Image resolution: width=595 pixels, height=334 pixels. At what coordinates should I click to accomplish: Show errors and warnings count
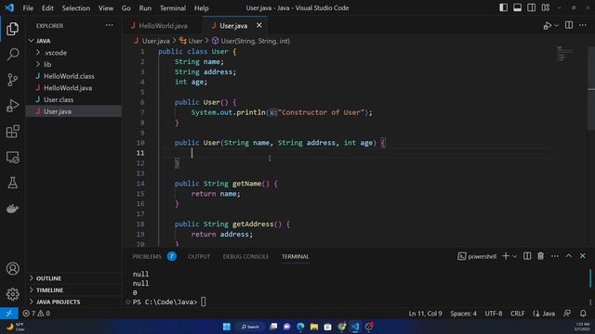tap(36, 314)
